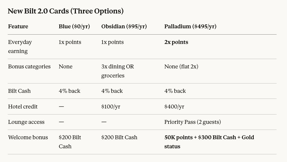Click the None (flat 2x) cell
Screen dimensions: 287x162
tap(181, 66)
